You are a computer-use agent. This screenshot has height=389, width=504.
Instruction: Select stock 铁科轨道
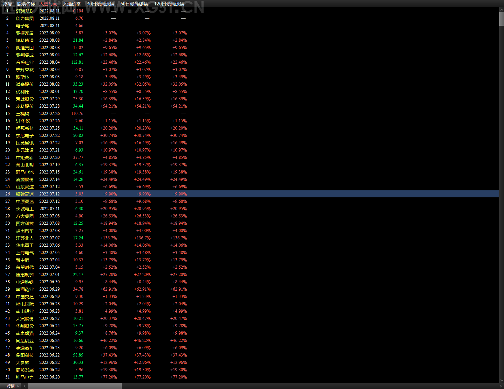click(25, 40)
